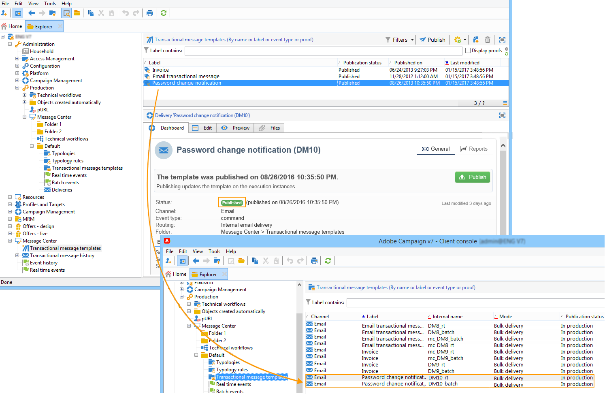
Task: Select Event history in the tree
Action: tap(44, 263)
